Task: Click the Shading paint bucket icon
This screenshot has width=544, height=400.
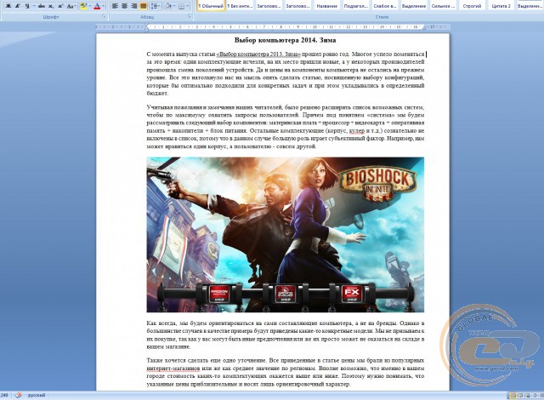Action: pyautogui.click(x=168, y=6)
